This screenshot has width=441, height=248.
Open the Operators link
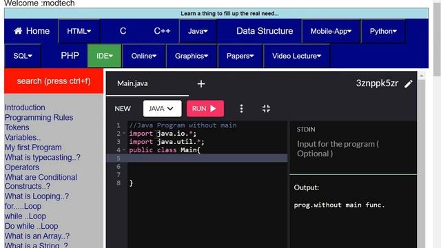coord(21,167)
